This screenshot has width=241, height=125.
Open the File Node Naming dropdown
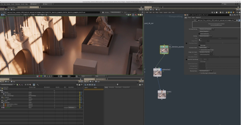[205, 29]
